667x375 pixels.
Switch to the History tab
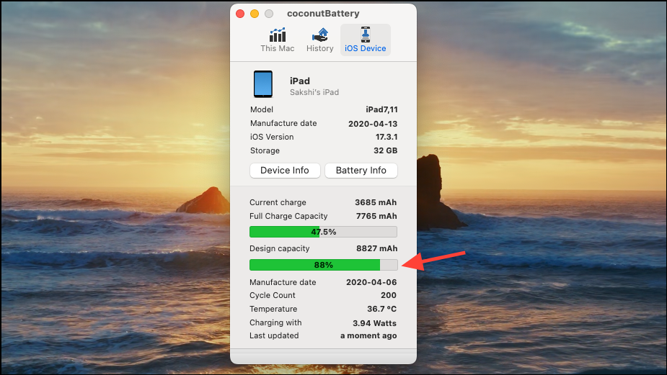click(320, 40)
